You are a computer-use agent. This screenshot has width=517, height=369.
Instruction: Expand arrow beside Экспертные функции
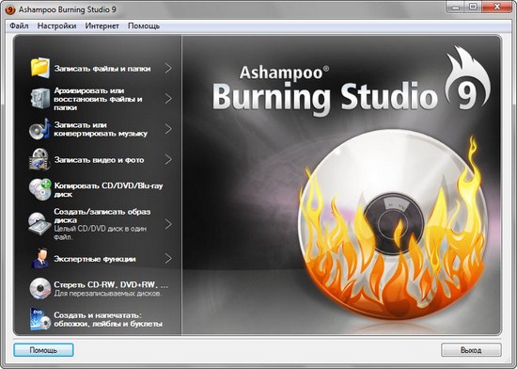pyautogui.click(x=168, y=259)
